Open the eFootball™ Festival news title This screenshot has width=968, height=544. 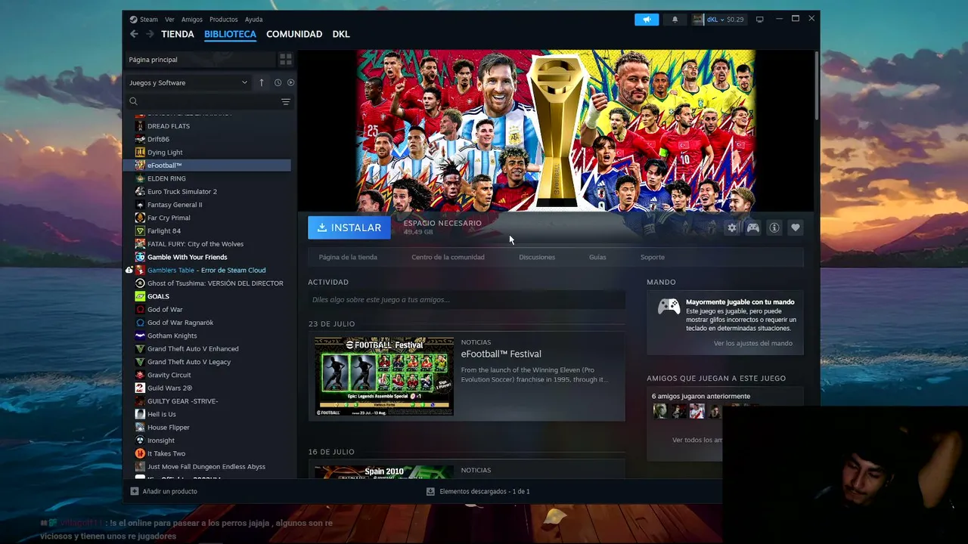501,354
